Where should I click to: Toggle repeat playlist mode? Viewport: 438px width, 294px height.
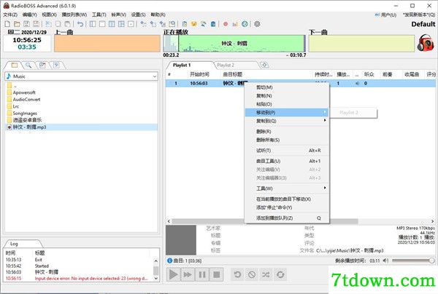tap(280, 274)
